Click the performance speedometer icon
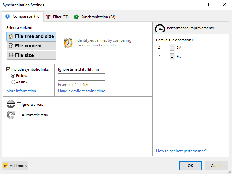The width and height of the screenshot is (232, 174). click(160, 28)
